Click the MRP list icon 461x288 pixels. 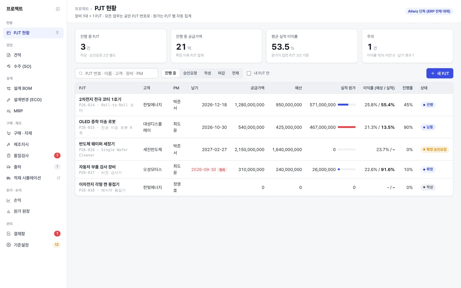click(8, 111)
